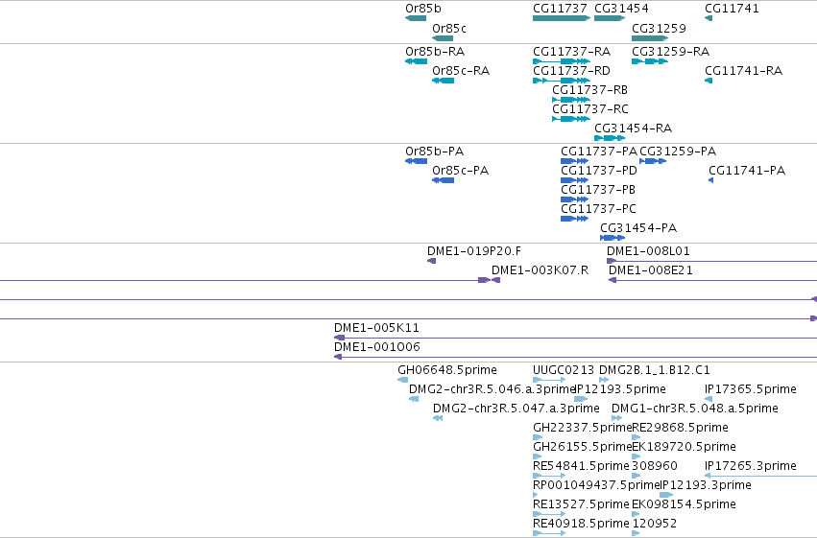Select EST DMG1-chr3R.5.048.a.5prime
The height and width of the screenshot is (538, 817).
click(617, 418)
